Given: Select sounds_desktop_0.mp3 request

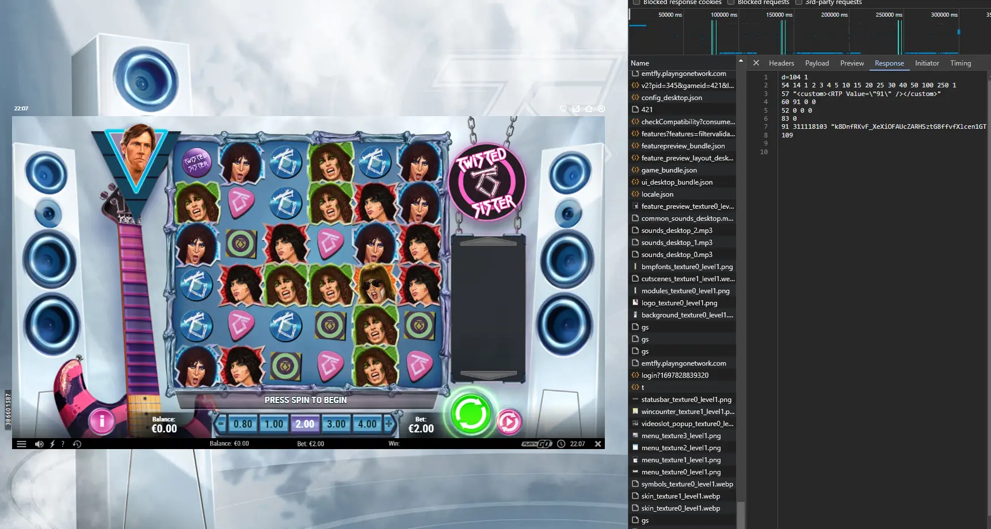Looking at the screenshot, I should [683, 255].
